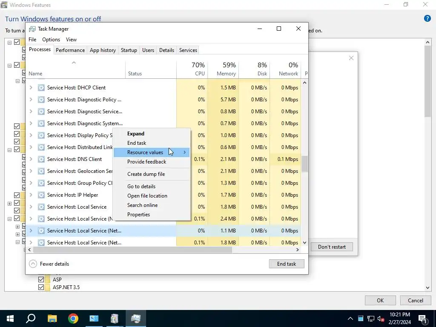The width and height of the screenshot is (436, 327).
Task: Click the gear icon beside Service Host: IP Helper
Action: (41, 195)
